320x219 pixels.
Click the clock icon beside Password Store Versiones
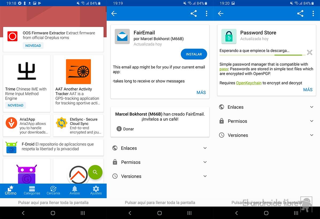[x=221, y=135]
